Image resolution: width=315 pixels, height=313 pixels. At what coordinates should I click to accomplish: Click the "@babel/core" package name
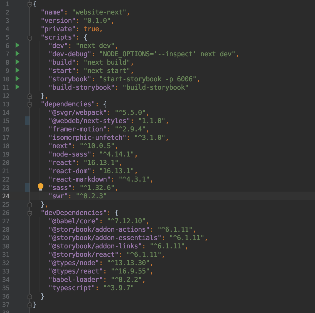coord(74,221)
